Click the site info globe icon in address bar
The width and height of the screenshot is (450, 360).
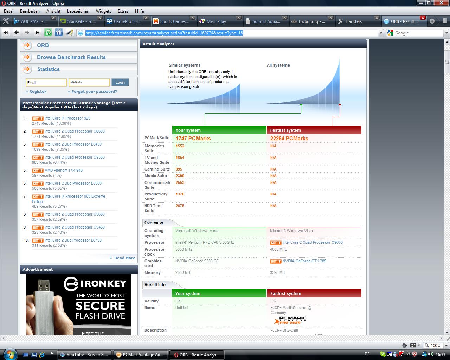[x=81, y=33]
